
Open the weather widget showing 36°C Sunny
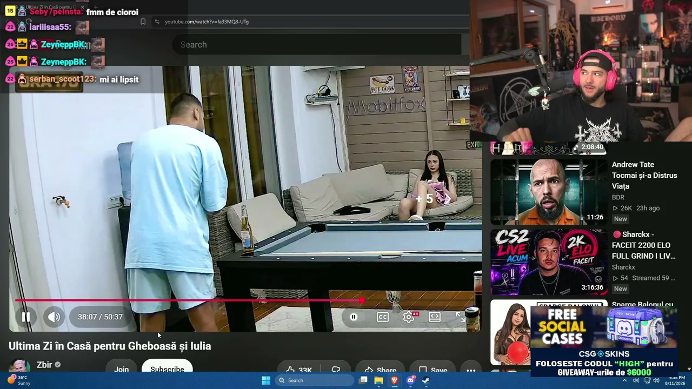tap(18, 380)
